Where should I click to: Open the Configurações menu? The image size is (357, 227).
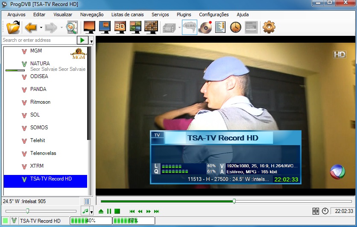click(214, 15)
